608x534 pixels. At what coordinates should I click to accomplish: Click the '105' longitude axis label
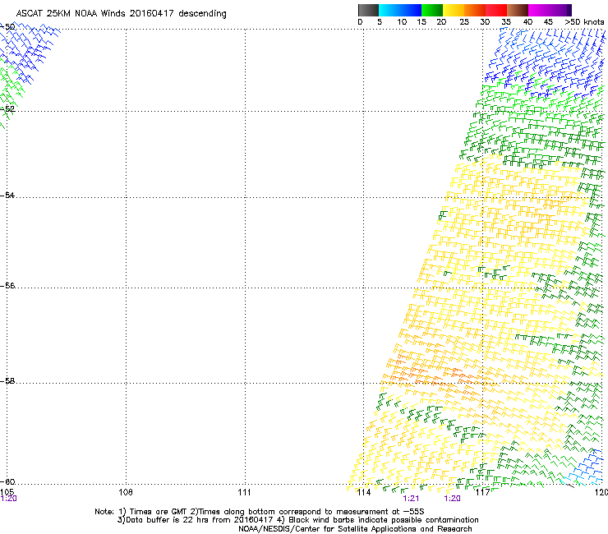pos(7,492)
